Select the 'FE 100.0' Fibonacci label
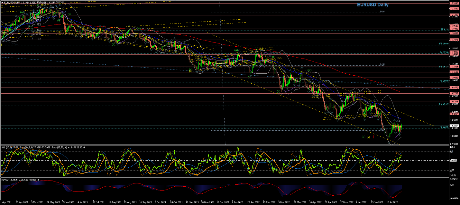The width and height of the screenshot is (460, 205). point(444,43)
